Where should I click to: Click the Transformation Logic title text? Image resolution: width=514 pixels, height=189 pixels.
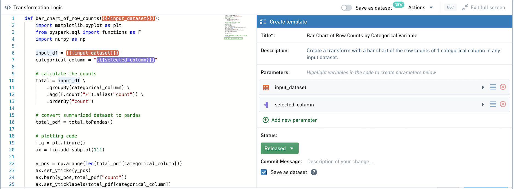click(x=38, y=7)
